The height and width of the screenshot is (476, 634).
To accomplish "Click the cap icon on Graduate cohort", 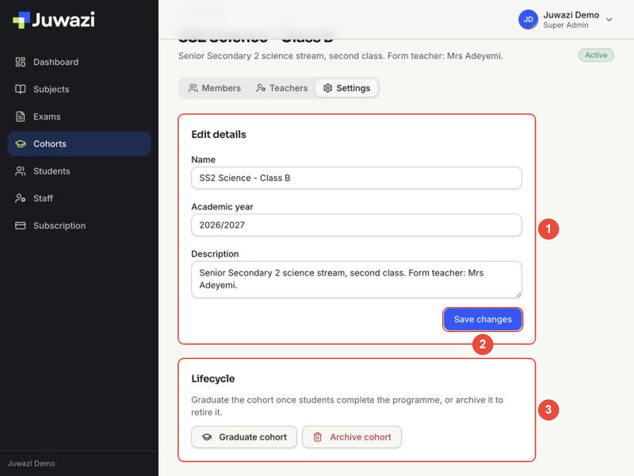I will [x=207, y=437].
